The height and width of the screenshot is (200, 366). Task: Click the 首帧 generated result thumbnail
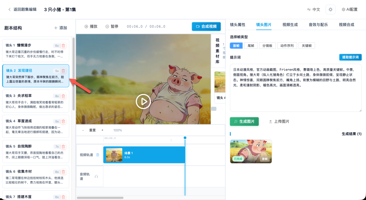click(x=251, y=152)
